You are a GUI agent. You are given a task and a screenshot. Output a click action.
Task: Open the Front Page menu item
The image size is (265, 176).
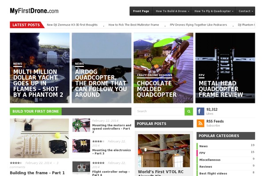pos(141,11)
